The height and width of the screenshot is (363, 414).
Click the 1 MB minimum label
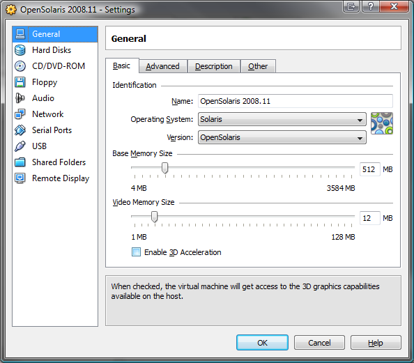pyautogui.click(x=139, y=237)
